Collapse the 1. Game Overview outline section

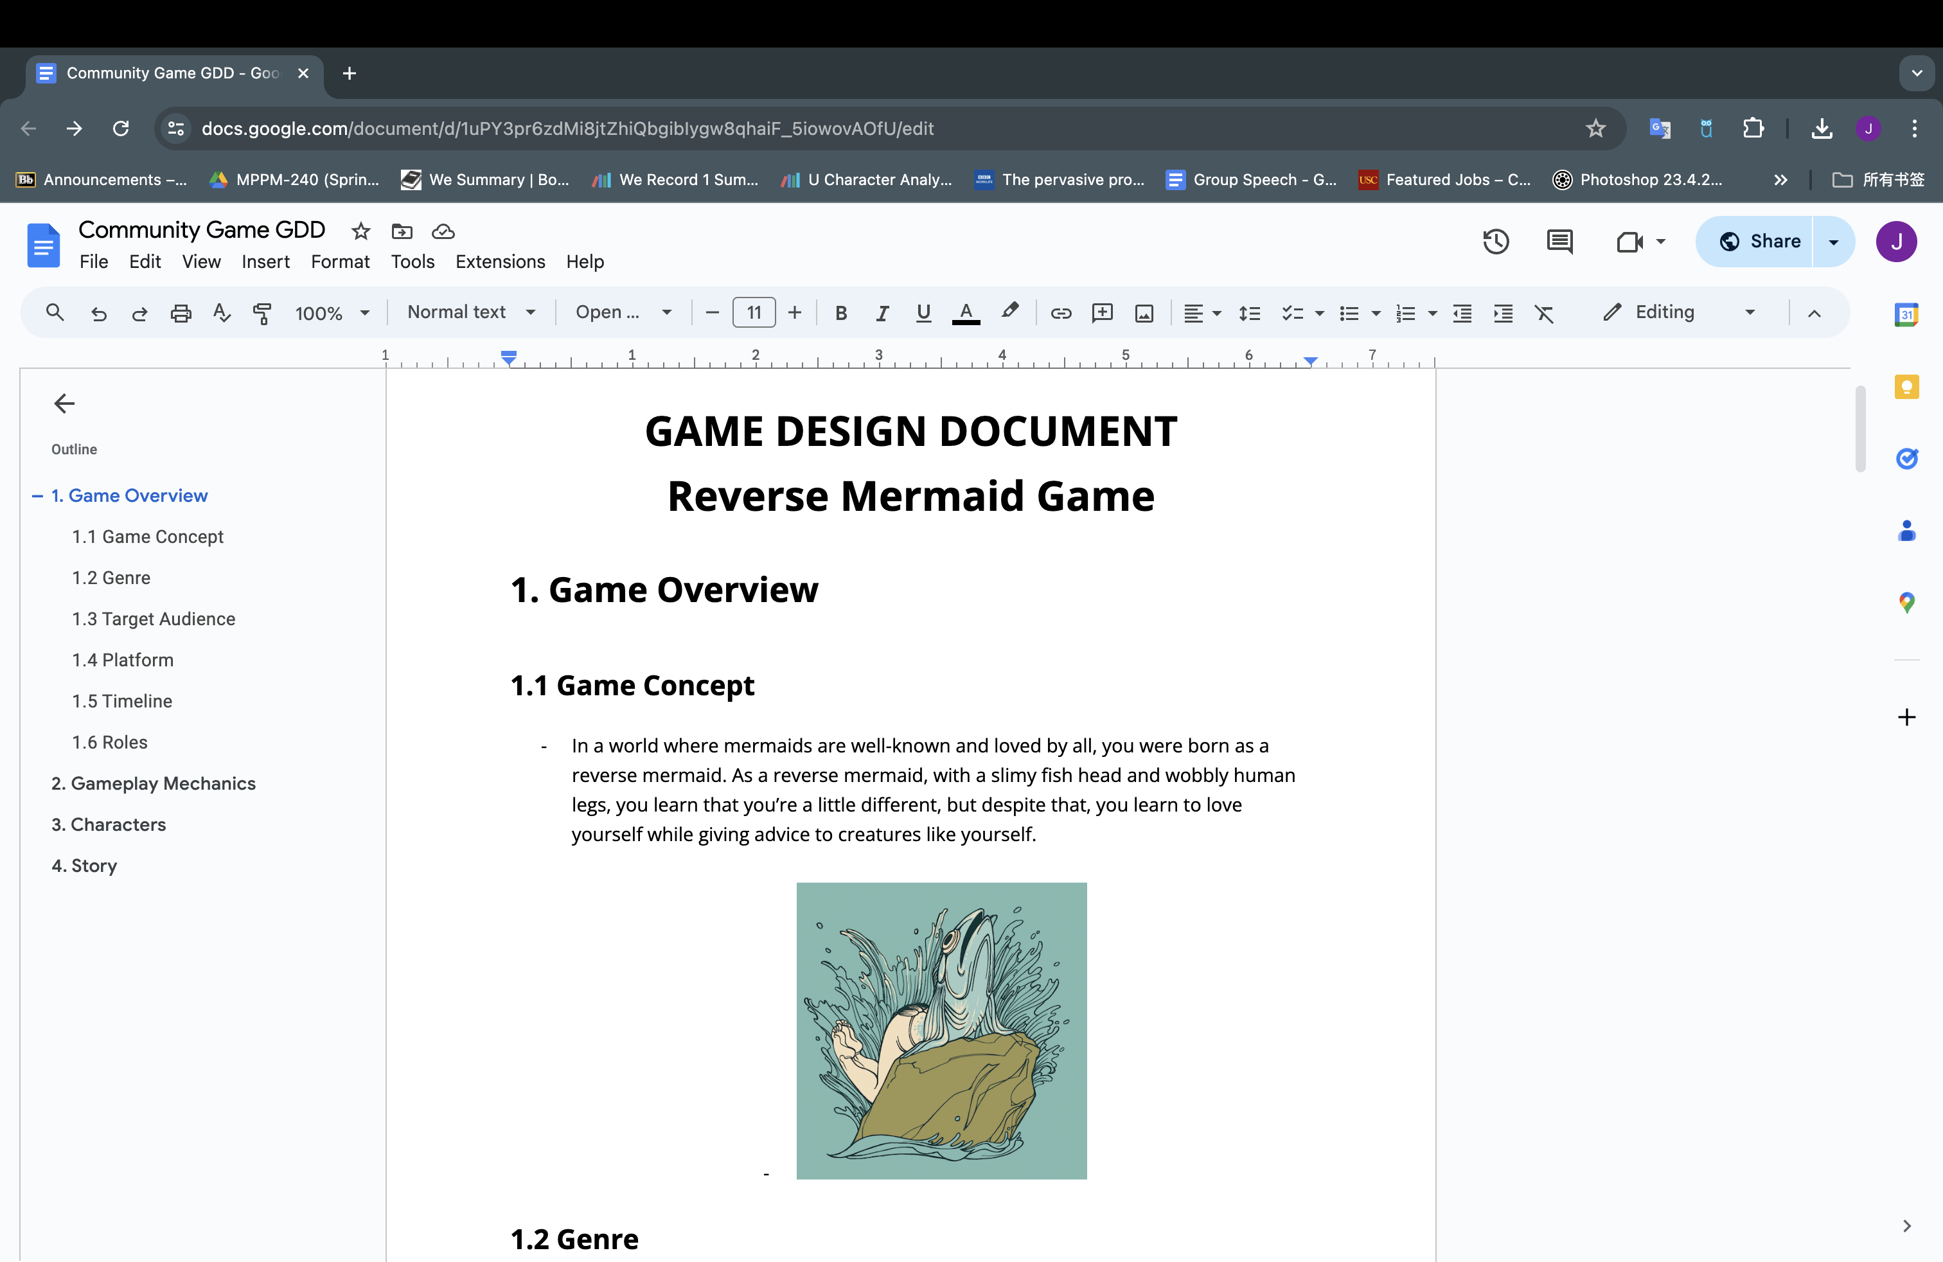37,495
